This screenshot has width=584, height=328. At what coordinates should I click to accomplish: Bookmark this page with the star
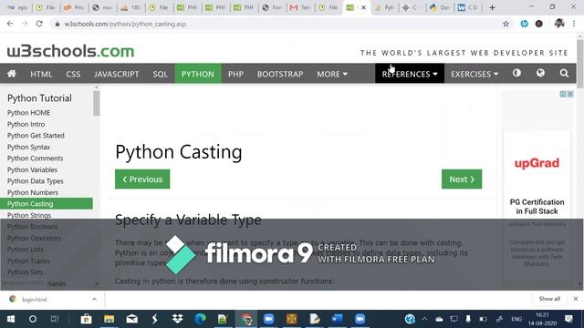pos(506,24)
